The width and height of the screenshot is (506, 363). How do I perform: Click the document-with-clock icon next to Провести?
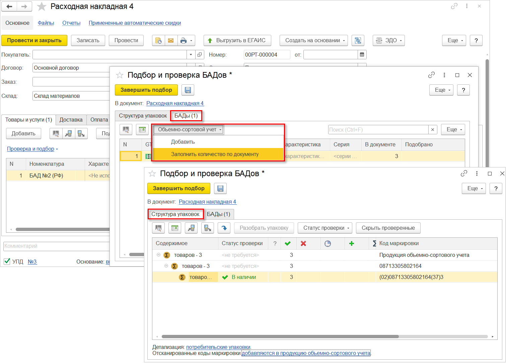(x=158, y=41)
